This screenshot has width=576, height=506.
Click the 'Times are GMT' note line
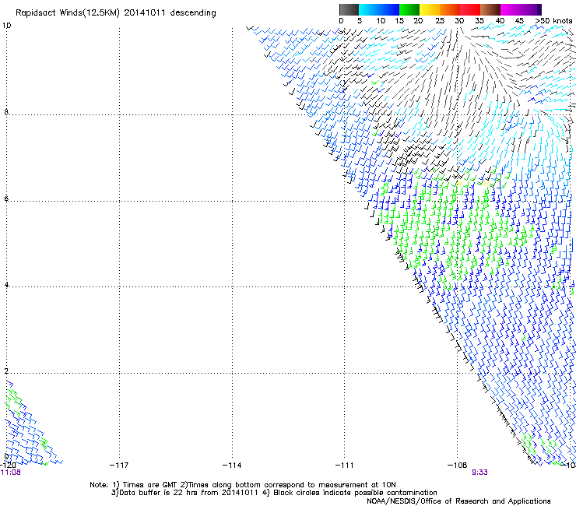click(243, 485)
